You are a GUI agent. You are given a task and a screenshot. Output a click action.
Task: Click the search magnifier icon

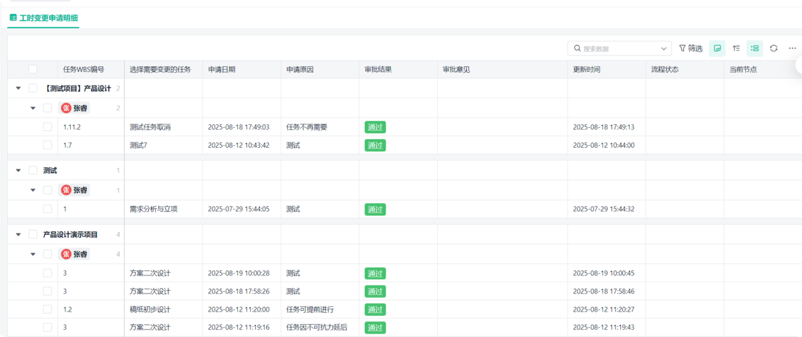(x=577, y=48)
